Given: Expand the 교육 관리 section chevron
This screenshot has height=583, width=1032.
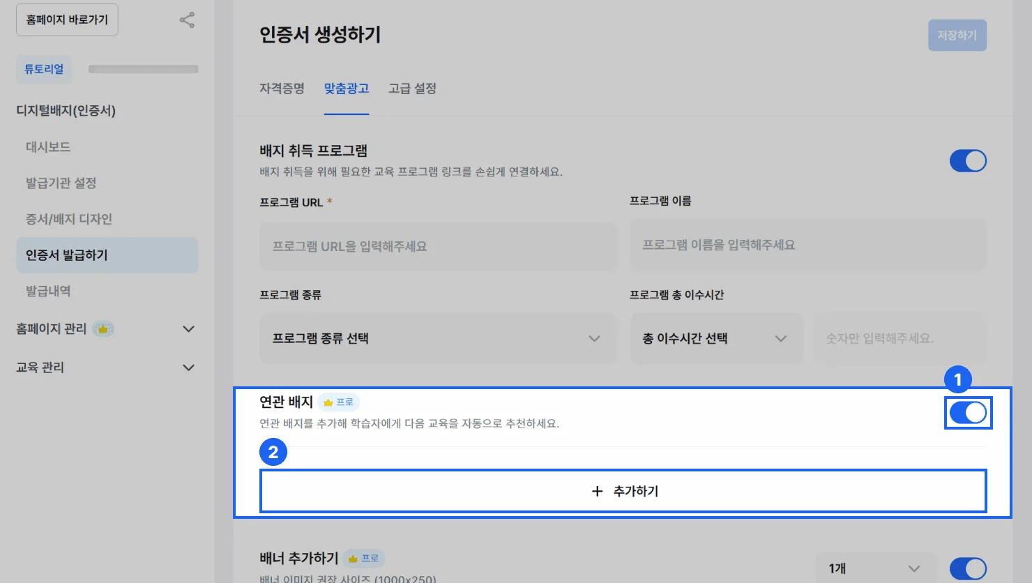Looking at the screenshot, I should click(188, 368).
